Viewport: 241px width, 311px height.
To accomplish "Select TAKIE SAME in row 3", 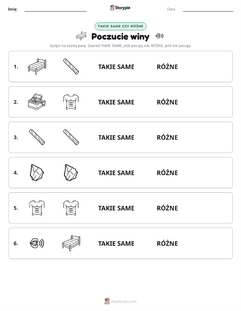I will pos(116,137).
